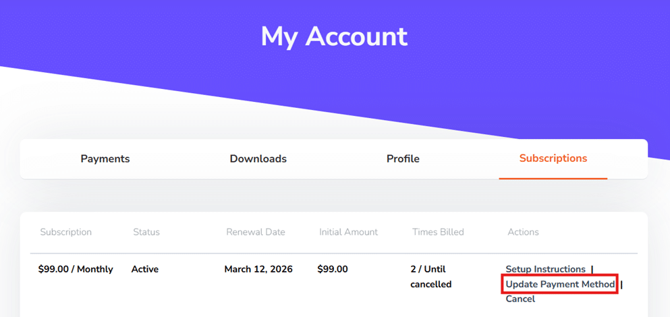
Task: Click the March 12, 2026 renewal date
Action: point(258,269)
